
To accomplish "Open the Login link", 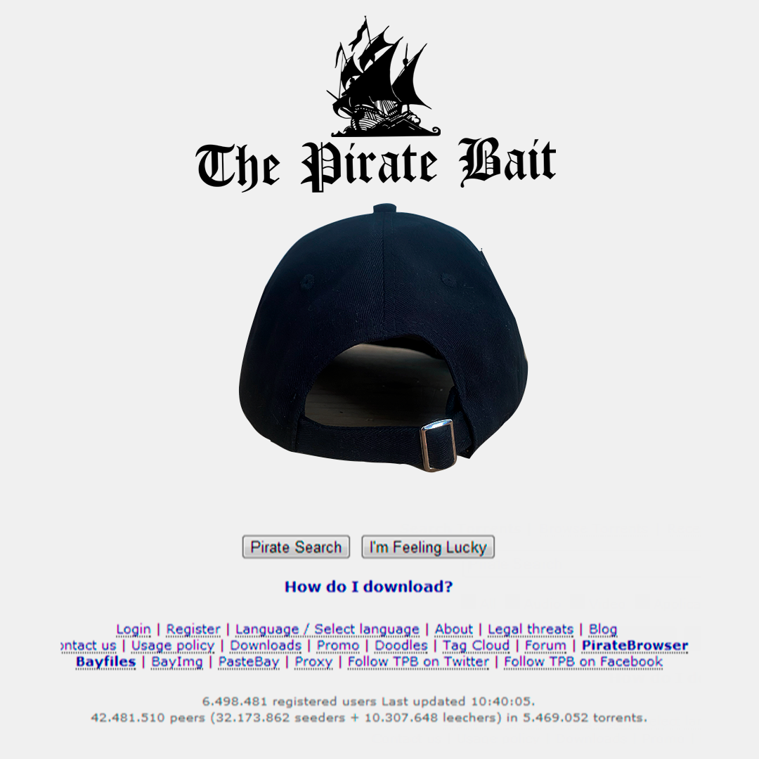I will pyautogui.click(x=134, y=629).
